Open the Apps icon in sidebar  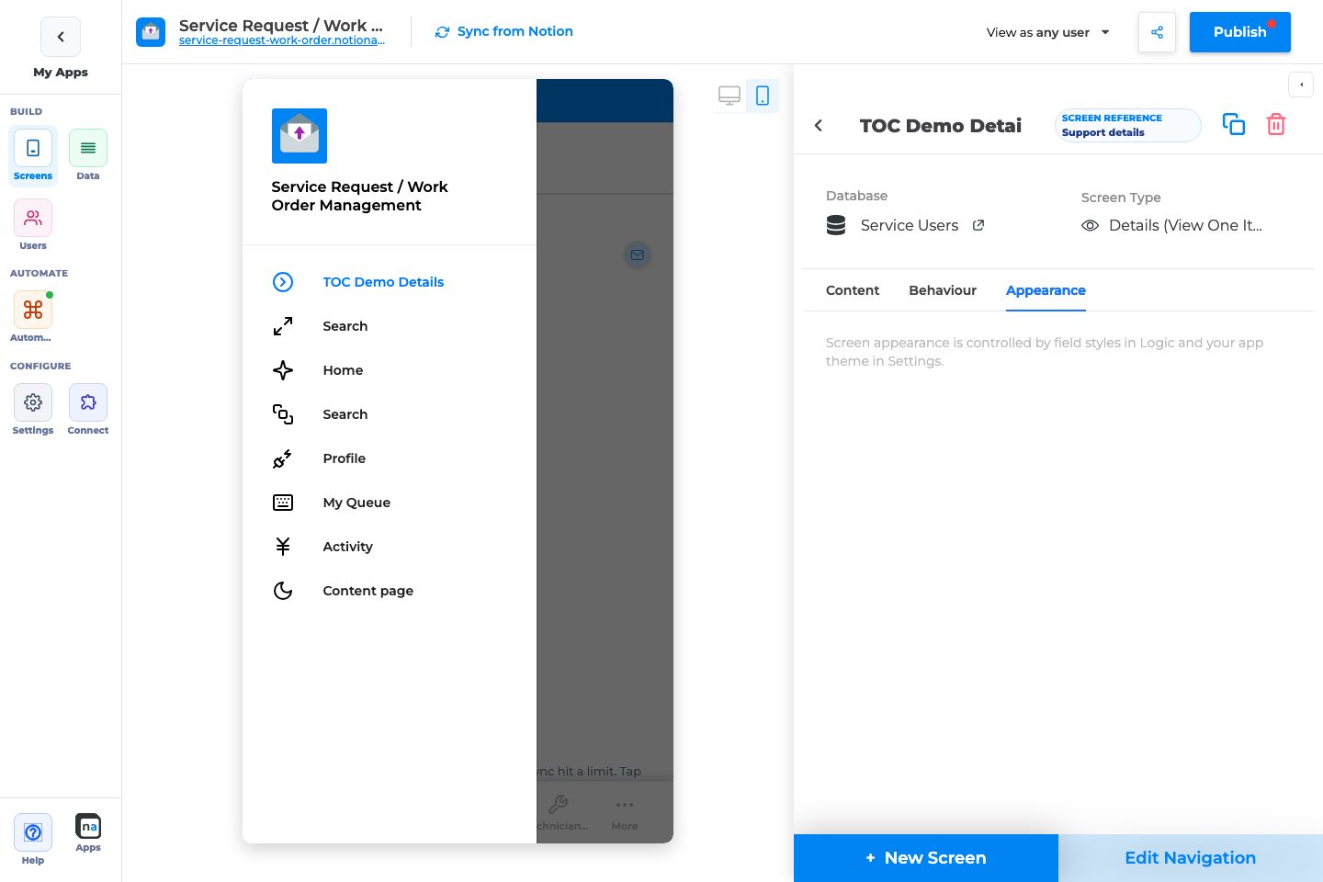pos(88,833)
